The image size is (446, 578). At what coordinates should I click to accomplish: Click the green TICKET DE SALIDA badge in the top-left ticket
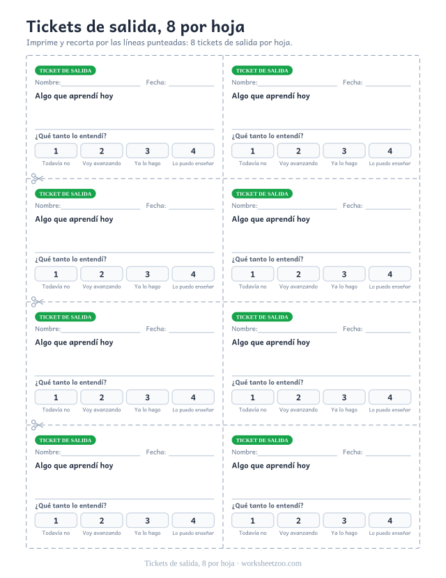66,70
